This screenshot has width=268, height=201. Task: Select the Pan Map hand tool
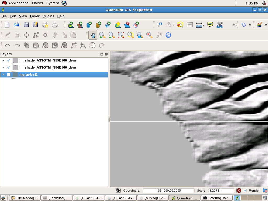[93, 35]
